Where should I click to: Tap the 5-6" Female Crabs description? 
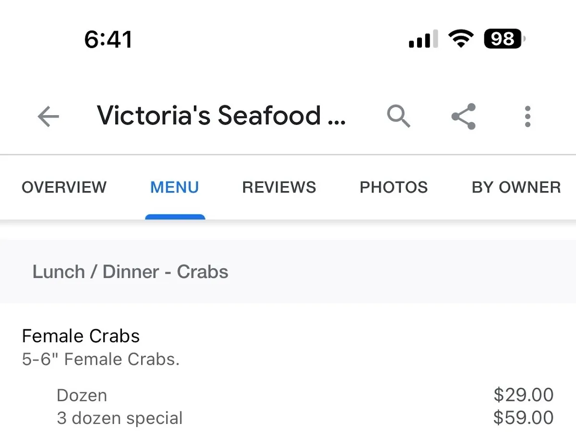(x=101, y=359)
